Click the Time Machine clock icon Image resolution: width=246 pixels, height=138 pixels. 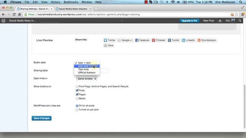(161, 2)
